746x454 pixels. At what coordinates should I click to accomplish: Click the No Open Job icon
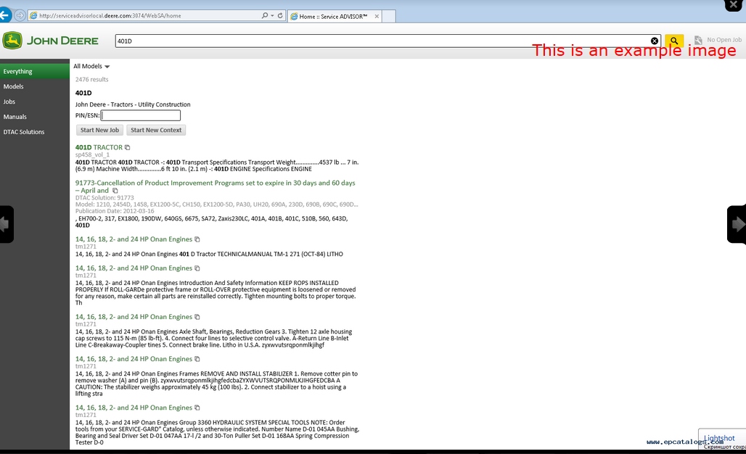click(698, 40)
